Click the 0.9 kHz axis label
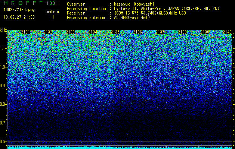 (3, 86)
